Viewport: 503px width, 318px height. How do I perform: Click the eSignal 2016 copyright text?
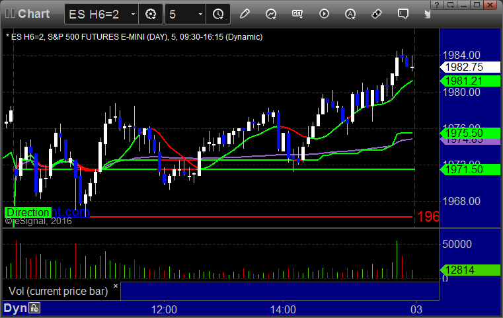(x=38, y=221)
